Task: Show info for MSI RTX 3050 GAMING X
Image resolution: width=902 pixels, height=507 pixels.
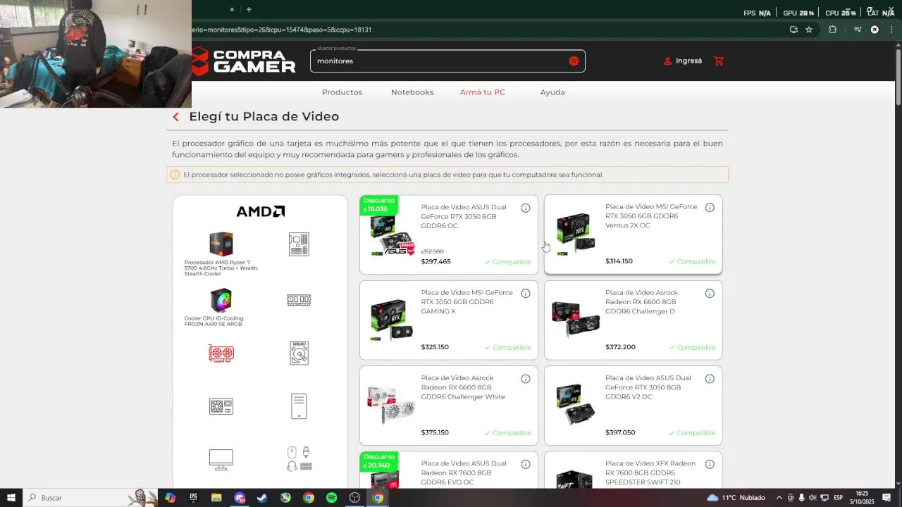Action: pos(526,294)
